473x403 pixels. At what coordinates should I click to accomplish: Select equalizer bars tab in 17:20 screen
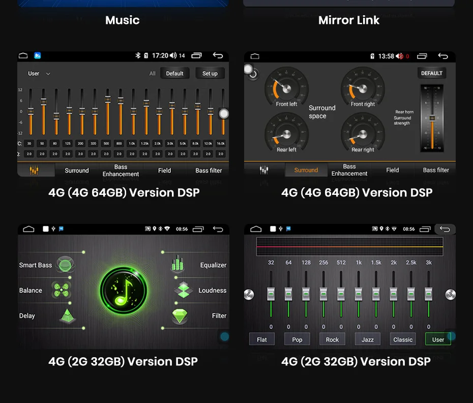(34, 170)
